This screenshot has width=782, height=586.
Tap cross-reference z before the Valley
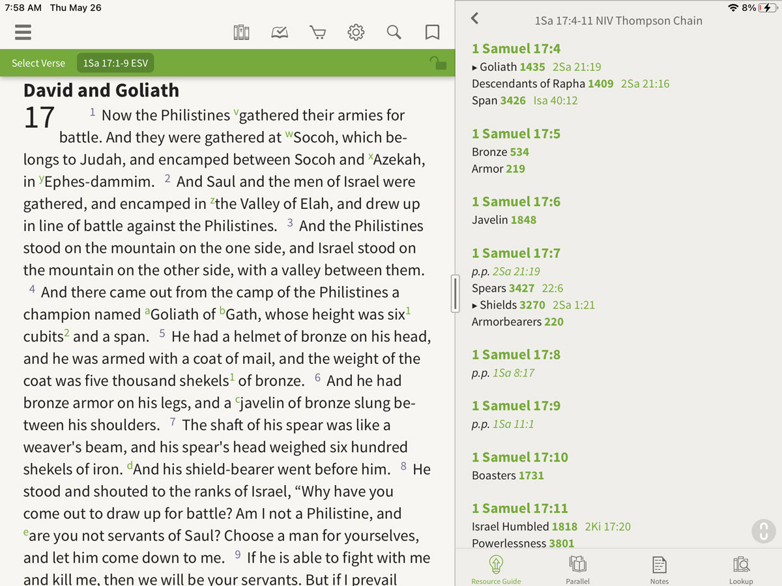pos(212,201)
